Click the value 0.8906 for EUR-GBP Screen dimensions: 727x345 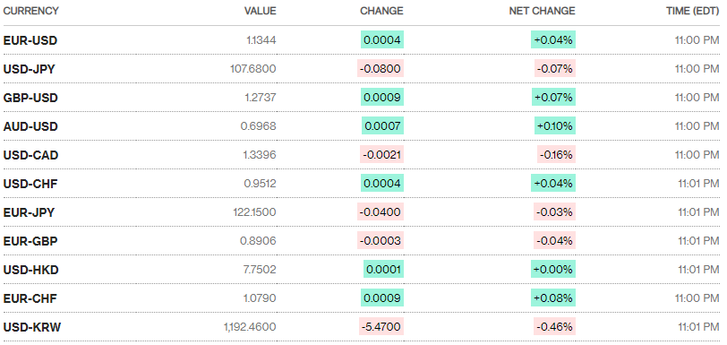[x=258, y=241]
